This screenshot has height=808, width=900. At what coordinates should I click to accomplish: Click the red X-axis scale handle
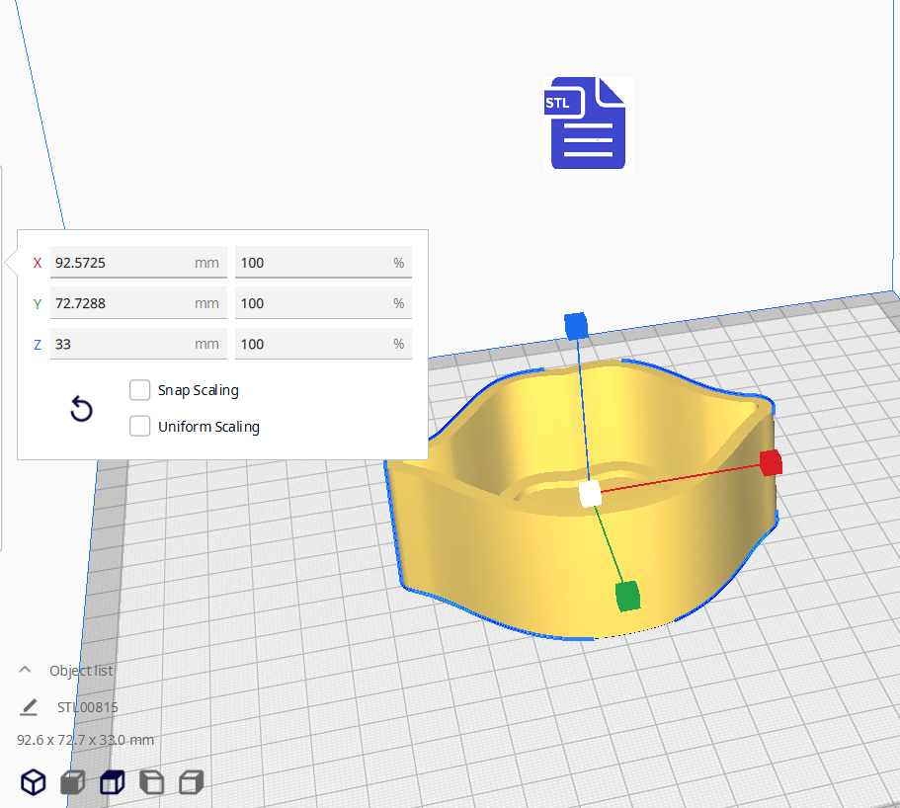[771, 462]
